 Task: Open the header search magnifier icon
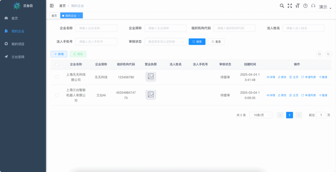click(282, 6)
